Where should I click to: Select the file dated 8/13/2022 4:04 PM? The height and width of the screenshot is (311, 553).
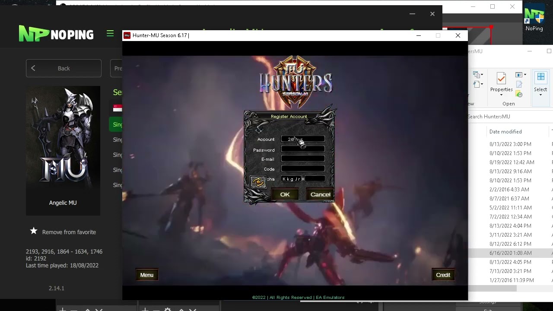pos(510,226)
